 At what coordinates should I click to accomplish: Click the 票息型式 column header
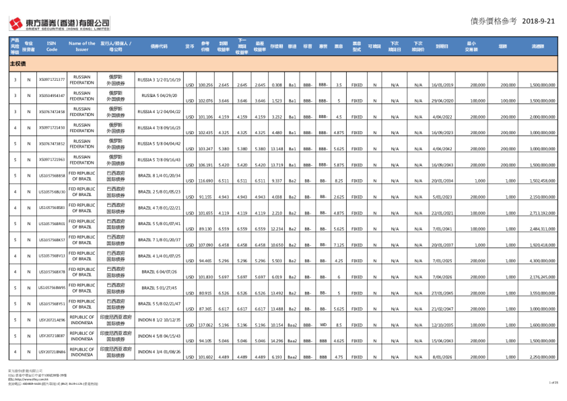357,47
